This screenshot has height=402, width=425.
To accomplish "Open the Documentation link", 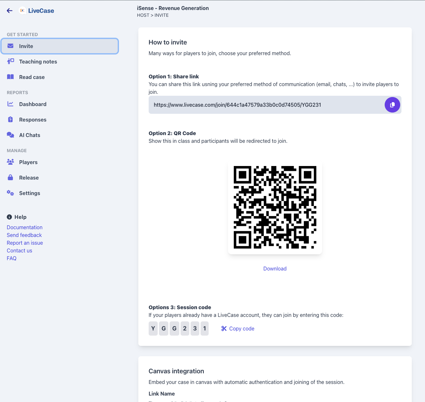I will pos(25,227).
